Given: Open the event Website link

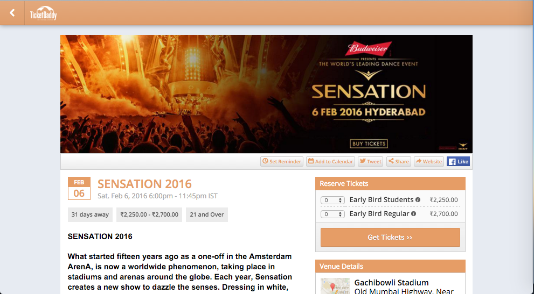Looking at the screenshot, I should [x=429, y=161].
